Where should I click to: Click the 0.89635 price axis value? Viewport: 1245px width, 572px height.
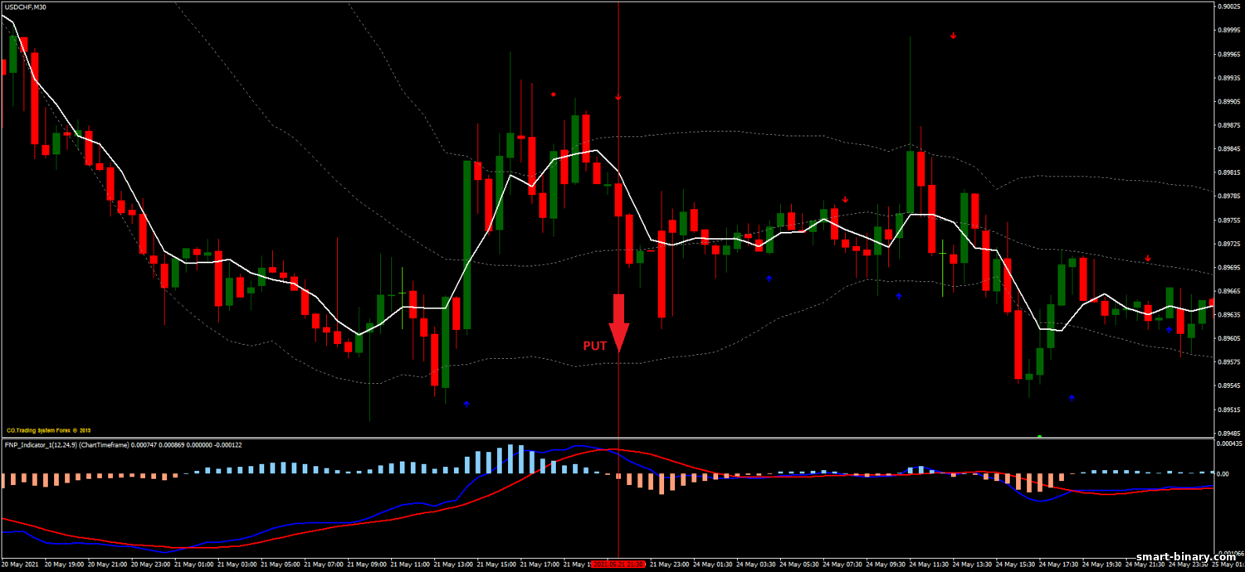(x=1228, y=315)
